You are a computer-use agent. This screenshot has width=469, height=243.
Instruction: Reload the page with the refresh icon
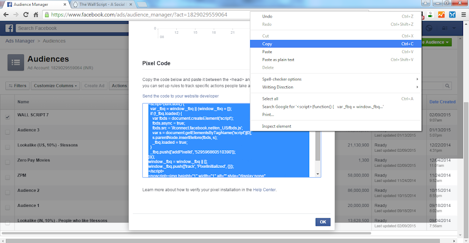(26, 15)
